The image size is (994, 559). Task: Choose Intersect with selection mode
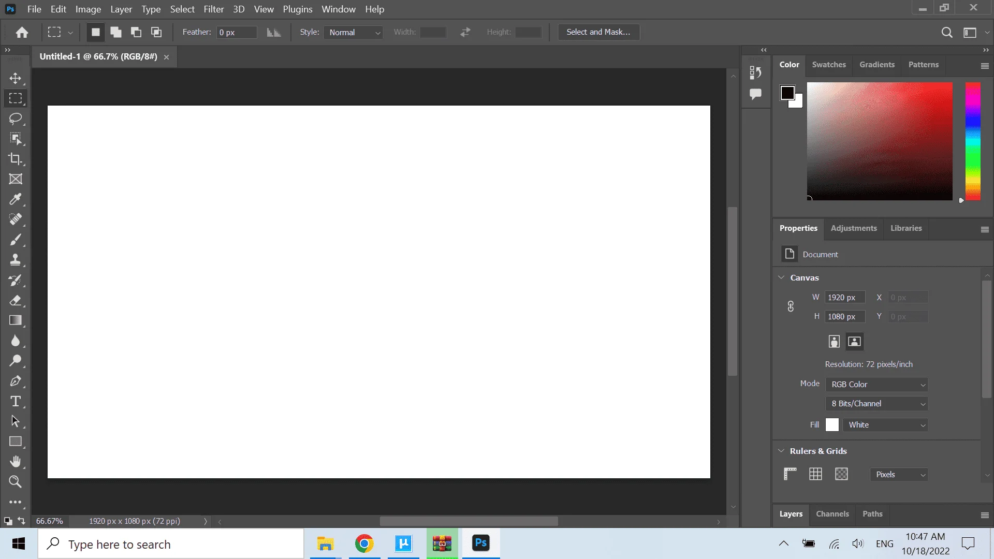point(156,32)
